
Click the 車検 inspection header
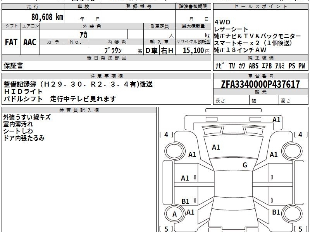(83, 7)
